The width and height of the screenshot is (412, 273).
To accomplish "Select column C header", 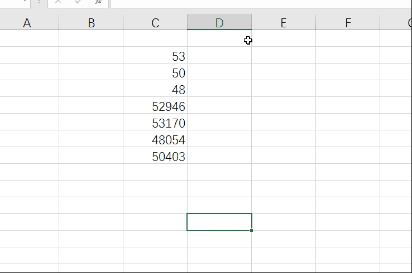I will pos(155,22).
